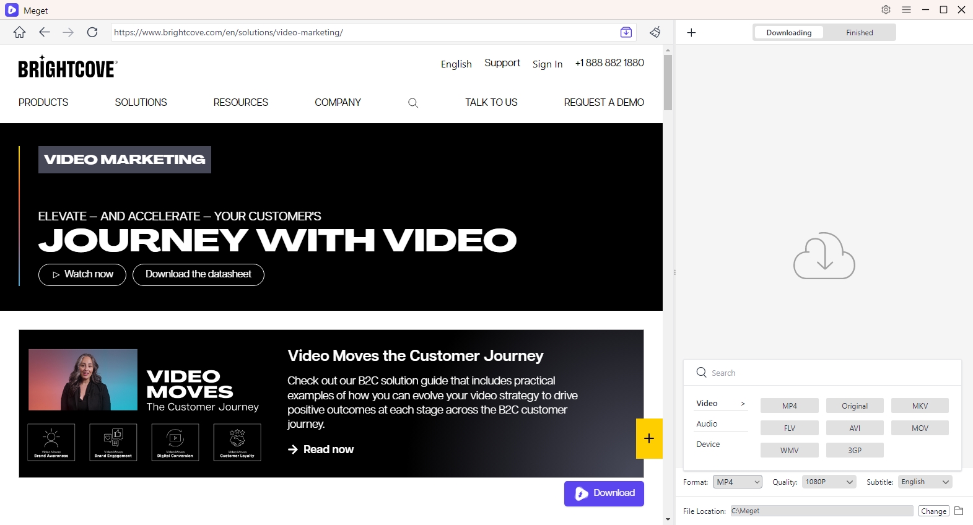This screenshot has height=525, width=973.
Task: Click the panel splitter handle dots
Action: pos(674,272)
